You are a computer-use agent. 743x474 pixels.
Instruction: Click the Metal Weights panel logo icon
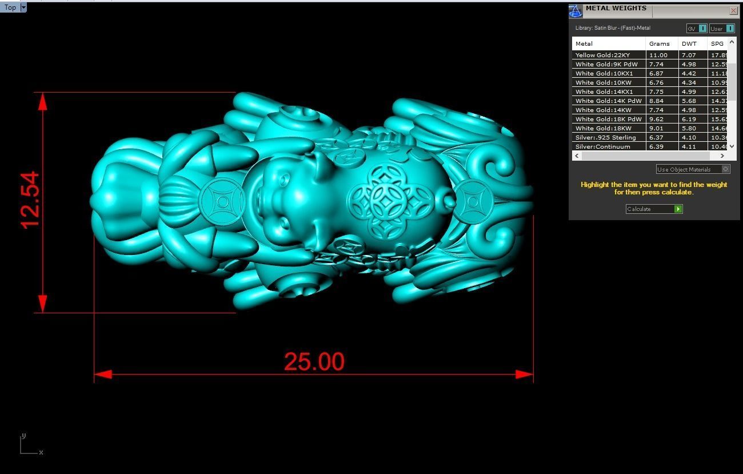tap(576, 11)
